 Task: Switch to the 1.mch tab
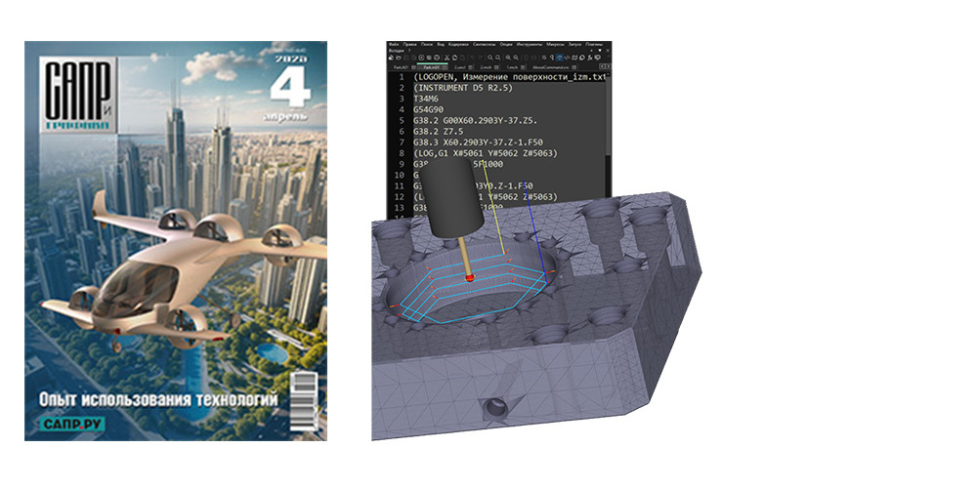(x=512, y=67)
